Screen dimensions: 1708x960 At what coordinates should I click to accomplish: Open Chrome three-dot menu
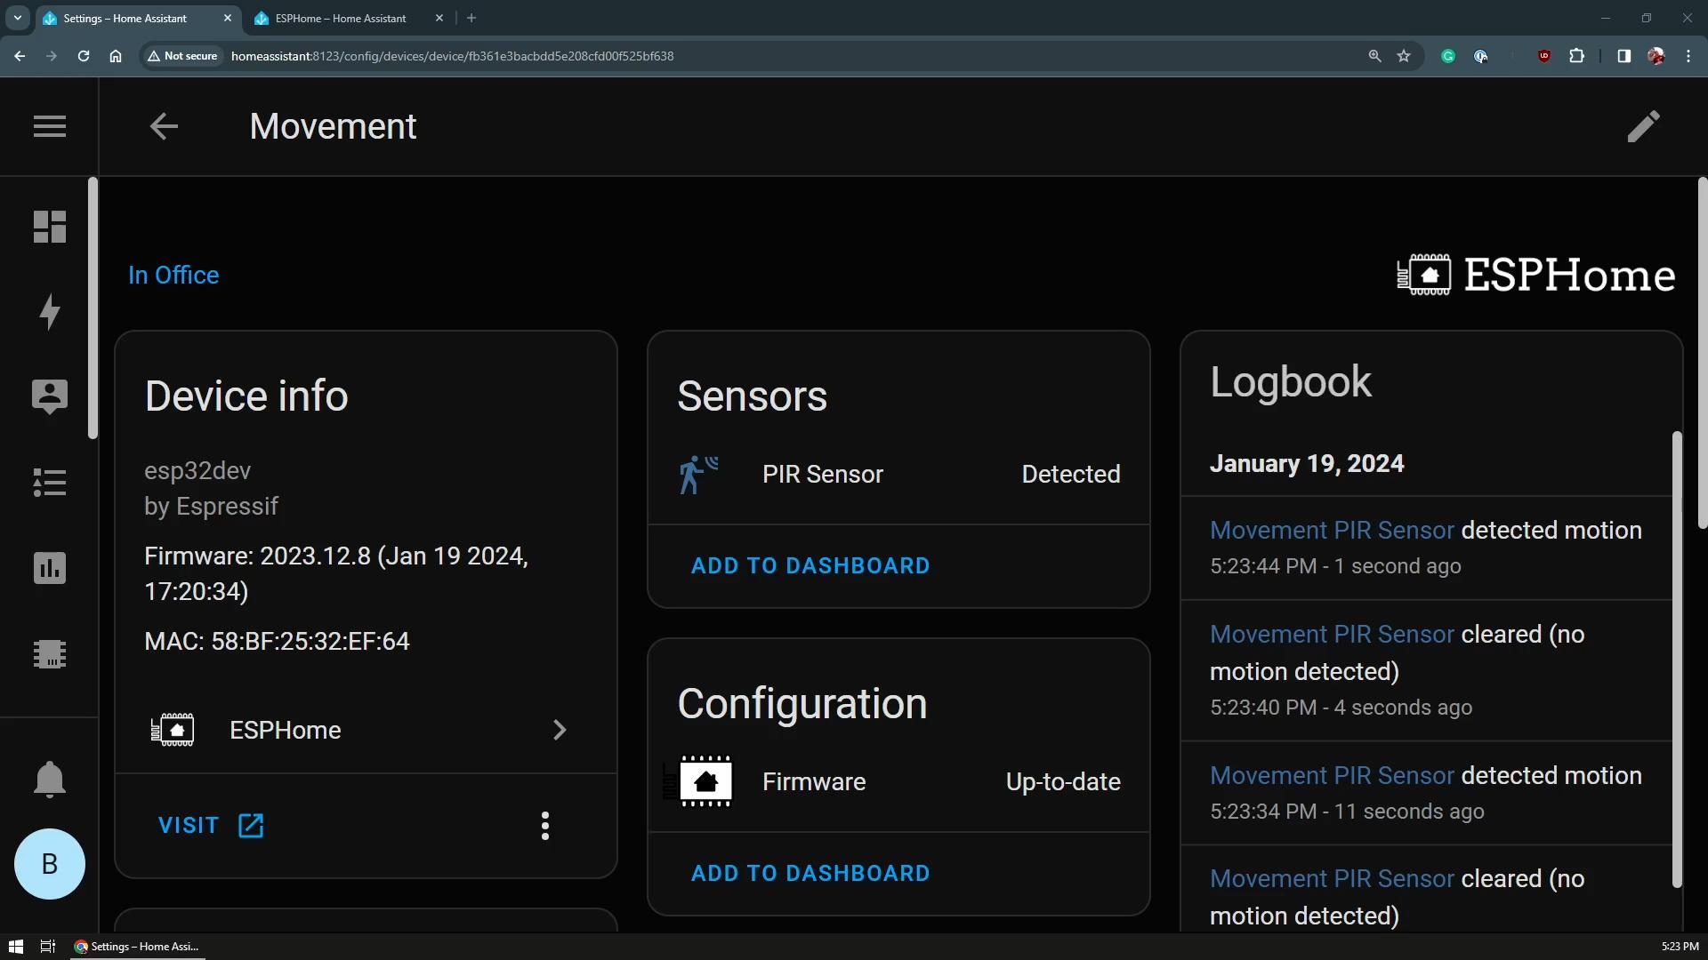click(1688, 56)
